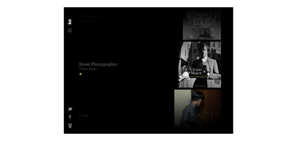The image size is (297, 141).
Task: Select the Own book cover thumbnail
Action: coord(197,110)
